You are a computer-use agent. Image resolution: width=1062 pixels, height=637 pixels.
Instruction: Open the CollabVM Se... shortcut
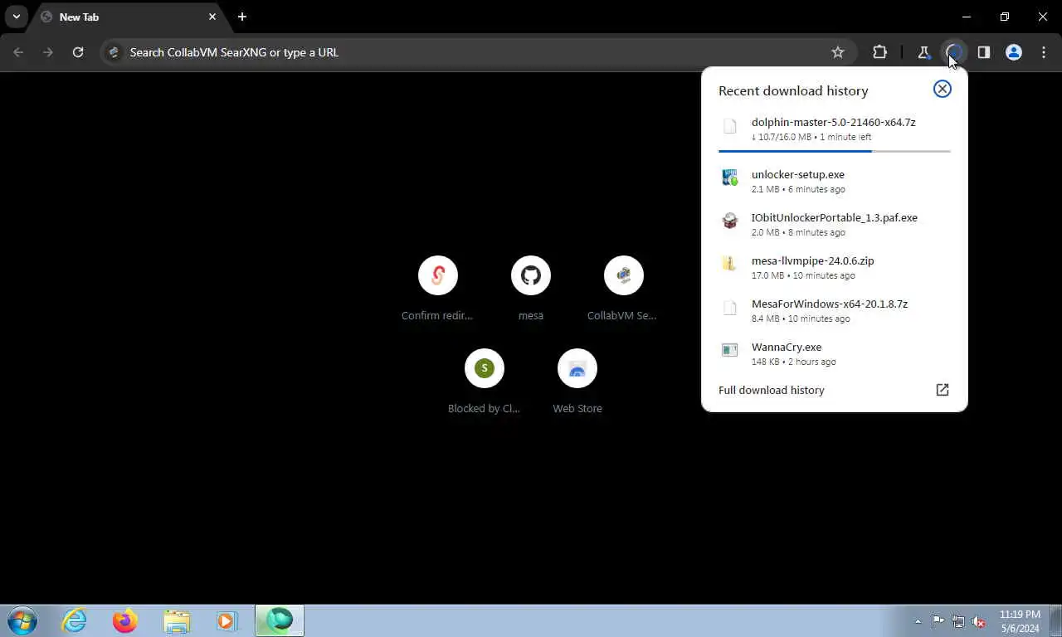pos(624,289)
